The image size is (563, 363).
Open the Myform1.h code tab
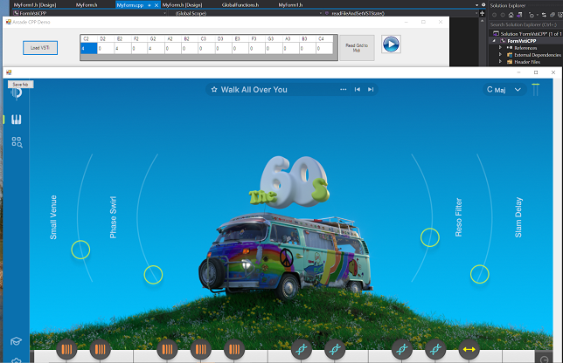290,5
